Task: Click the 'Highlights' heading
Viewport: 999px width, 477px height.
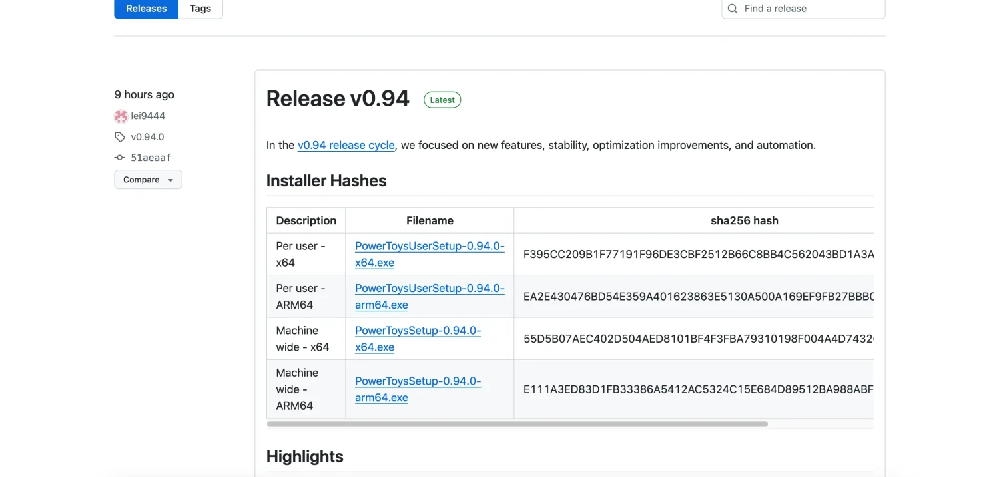Action: coord(305,456)
